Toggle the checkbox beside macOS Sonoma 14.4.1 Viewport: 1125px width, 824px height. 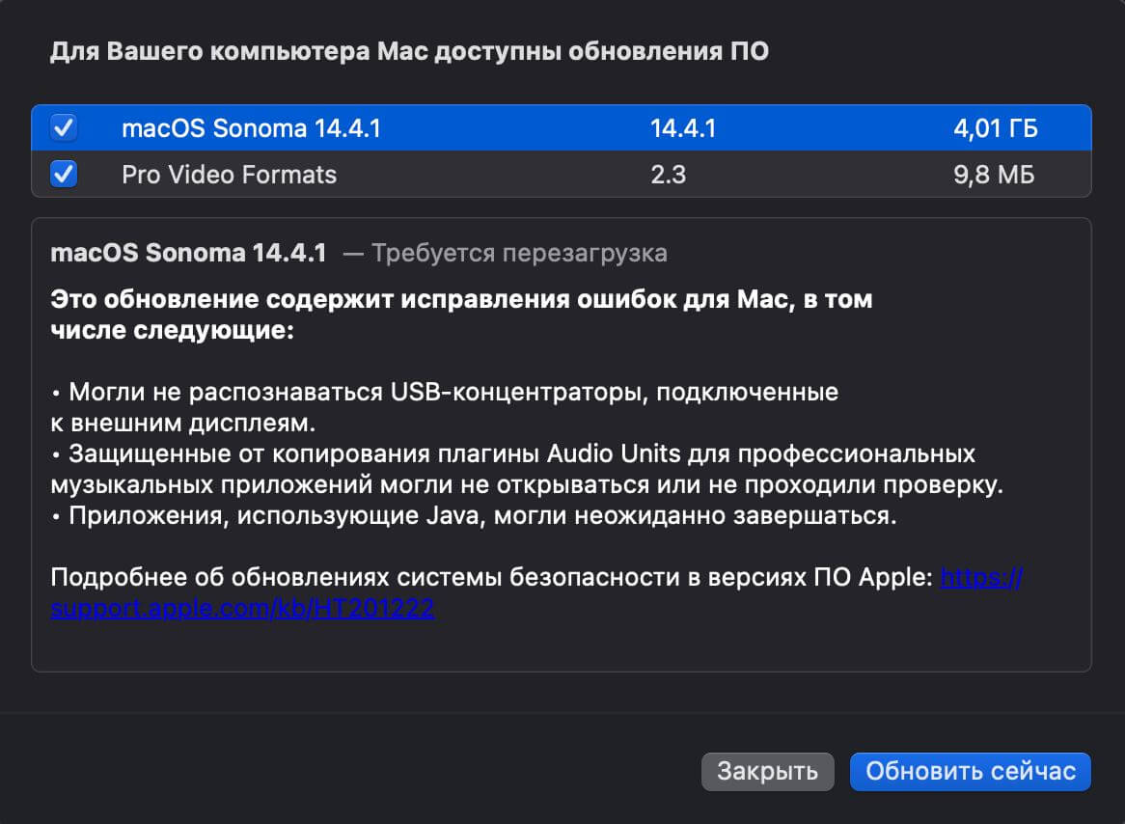(63, 126)
